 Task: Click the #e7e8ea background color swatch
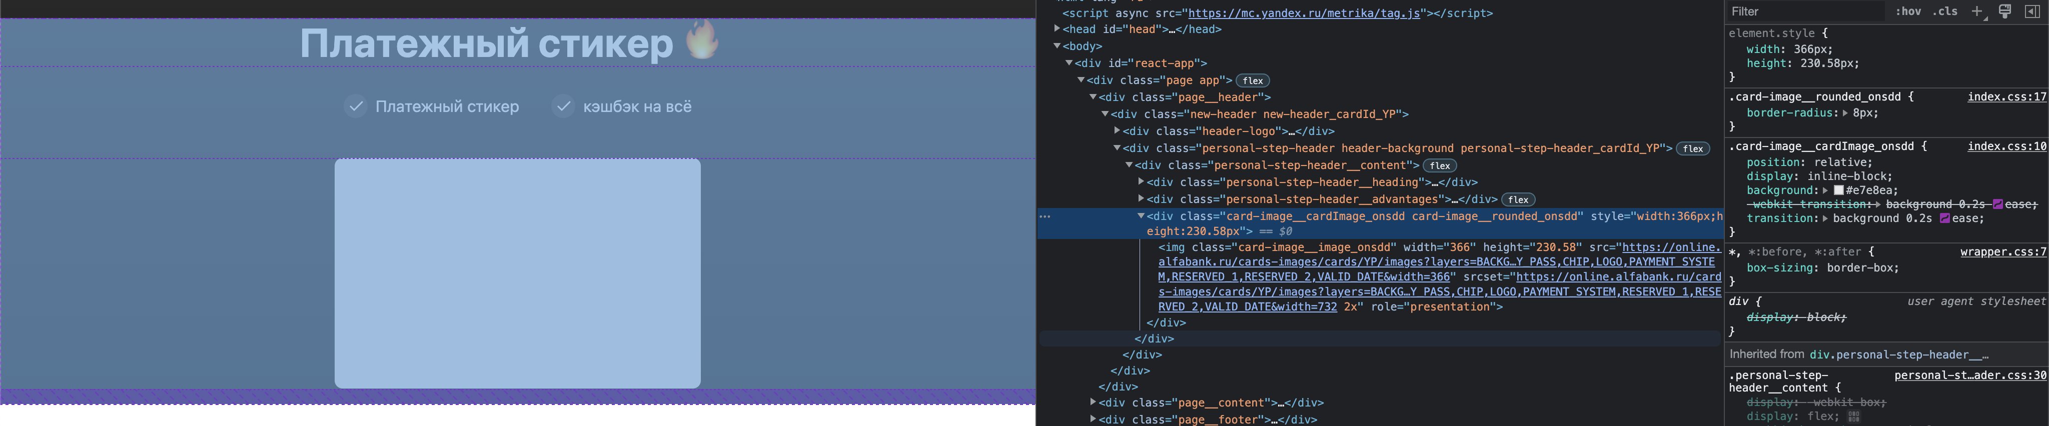[1838, 190]
